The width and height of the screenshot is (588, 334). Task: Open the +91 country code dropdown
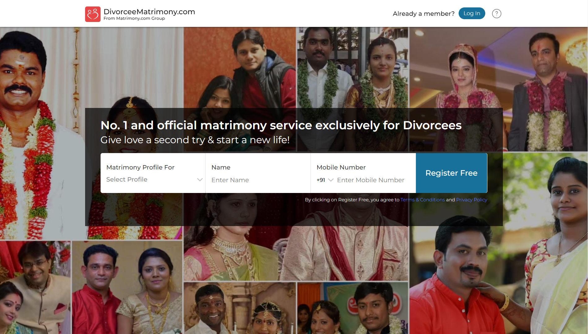pyautogui.click(x=325, y=180)
